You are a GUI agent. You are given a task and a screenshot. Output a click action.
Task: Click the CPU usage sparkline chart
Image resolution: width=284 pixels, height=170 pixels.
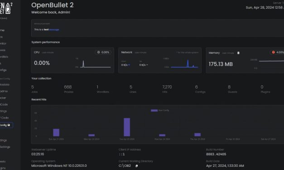click(x=95, y=63)
